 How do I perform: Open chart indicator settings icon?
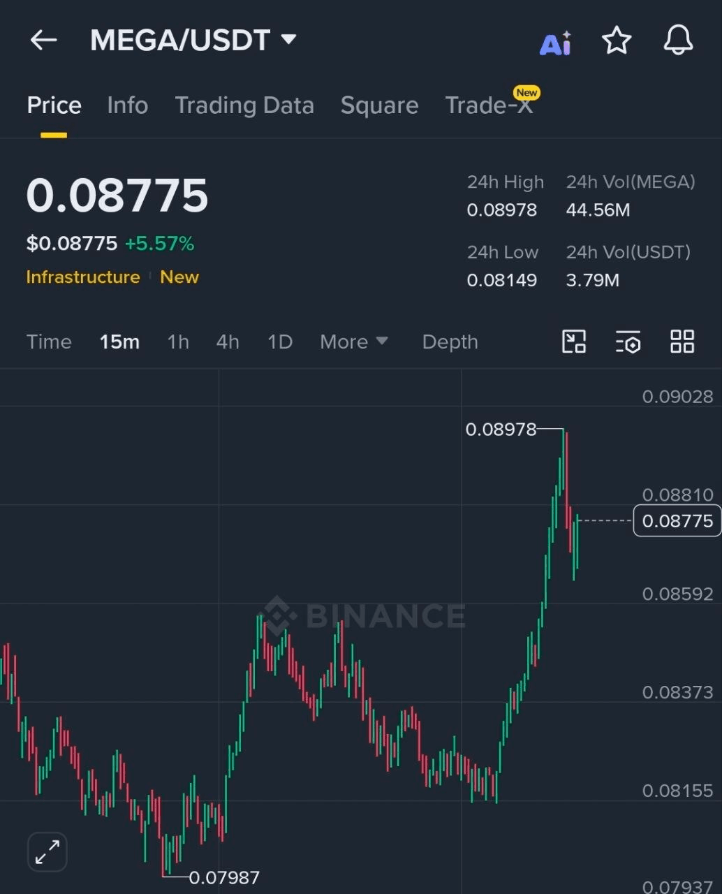(628, 342)
